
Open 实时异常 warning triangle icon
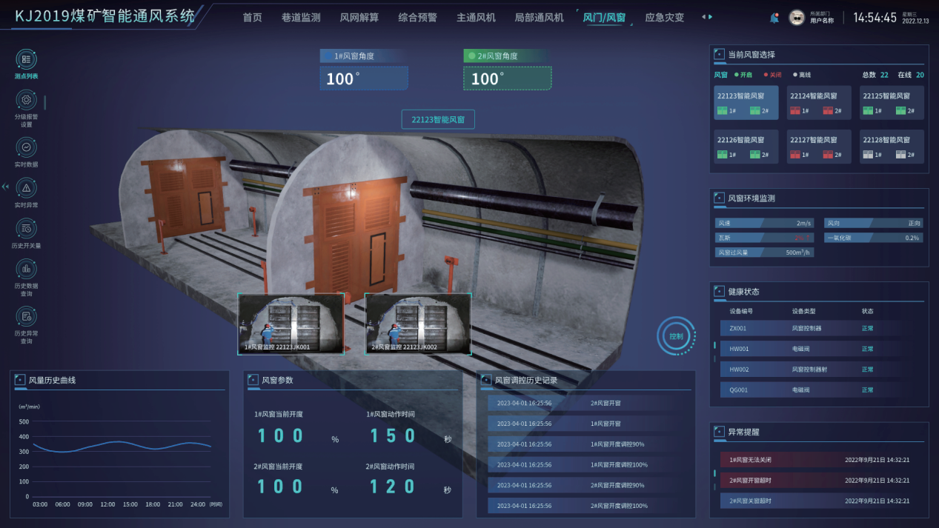click(26, 188)
